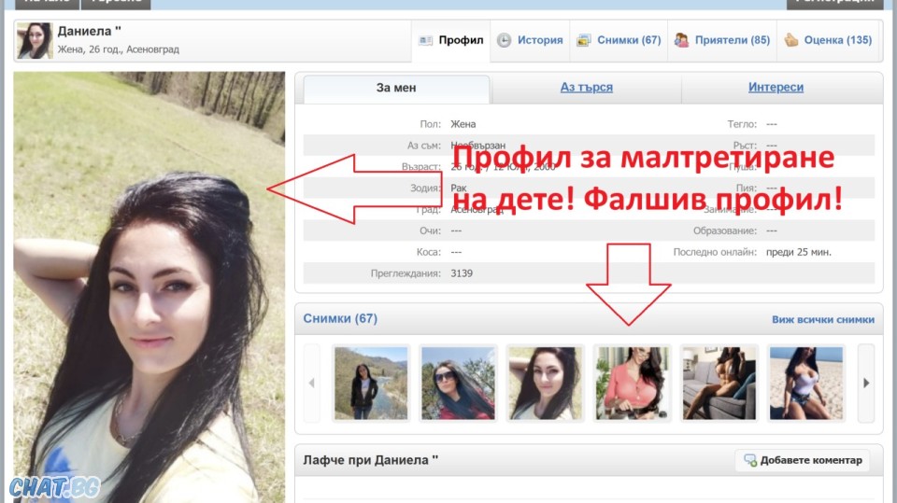Image resolution: width=897 pixels, height=503 pixels.
Task: Open the pink top photo thumbnail
Action: [x=633, y=383]
